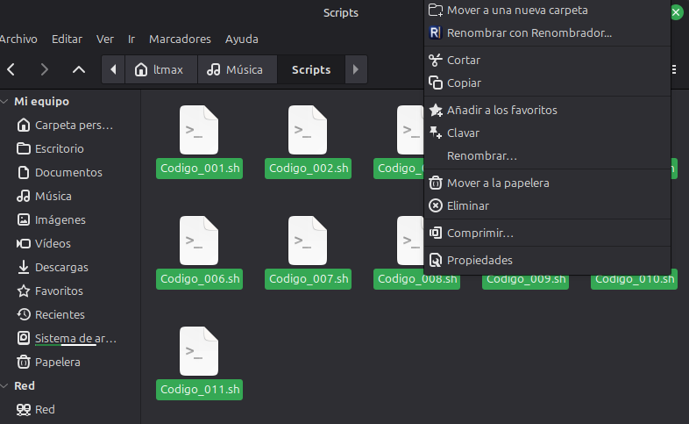
Task: Open Imágenes in the sidebar
Action: tap(52, 220)
